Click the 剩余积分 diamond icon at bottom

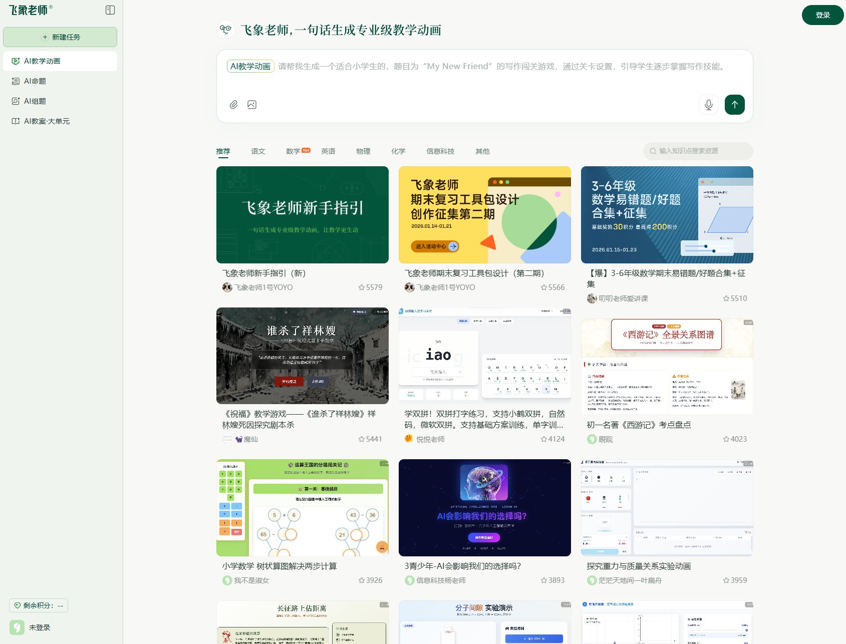pos(18,605)
